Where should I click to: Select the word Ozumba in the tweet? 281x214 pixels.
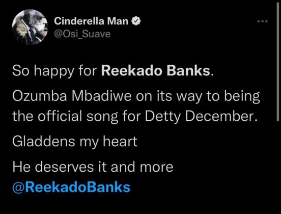point(40,96)
